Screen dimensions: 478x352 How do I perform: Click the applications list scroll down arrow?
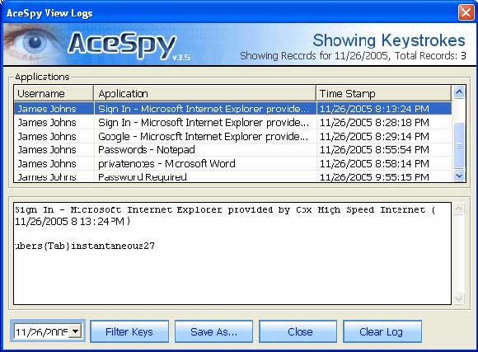[459, 176]
